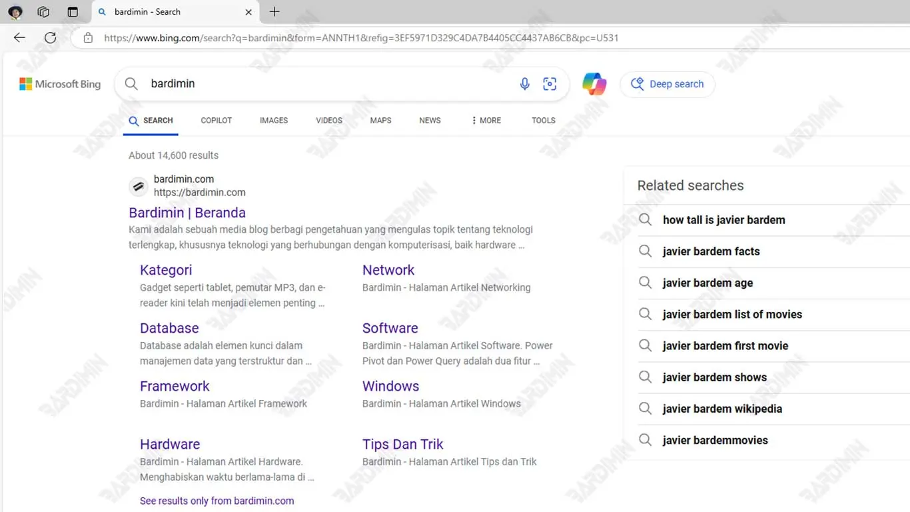Image resolution: width=910 pixels, height=512 pixels.
Task: Switch to the VIDEOS tab
Action: [329, 121]
